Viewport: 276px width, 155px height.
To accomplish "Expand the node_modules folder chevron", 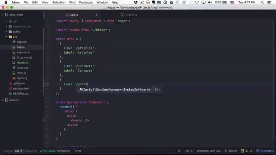I will pyautogui.click(x=6, y=26).
